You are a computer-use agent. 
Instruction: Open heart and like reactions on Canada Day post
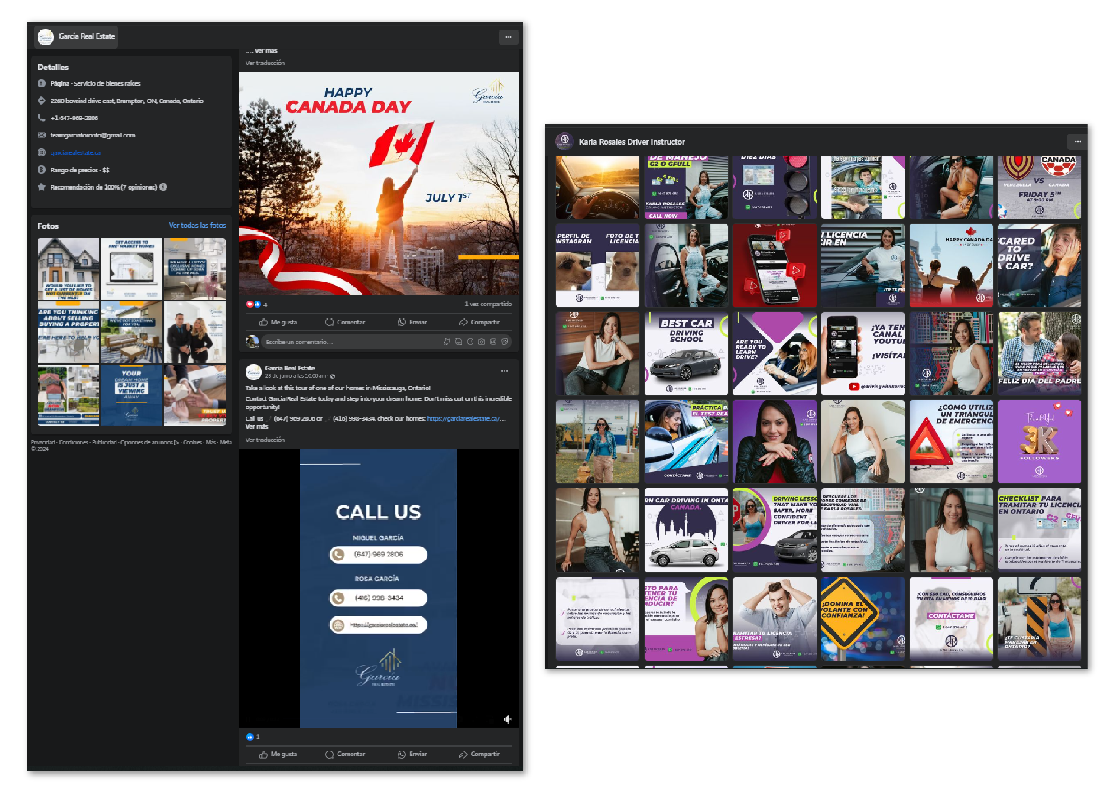pyautogui.click(x=253, y=304)
